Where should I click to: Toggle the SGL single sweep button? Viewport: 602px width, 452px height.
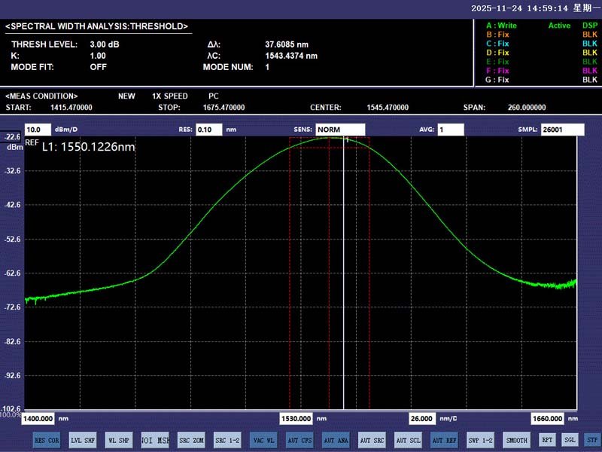[x=570, y=440]
